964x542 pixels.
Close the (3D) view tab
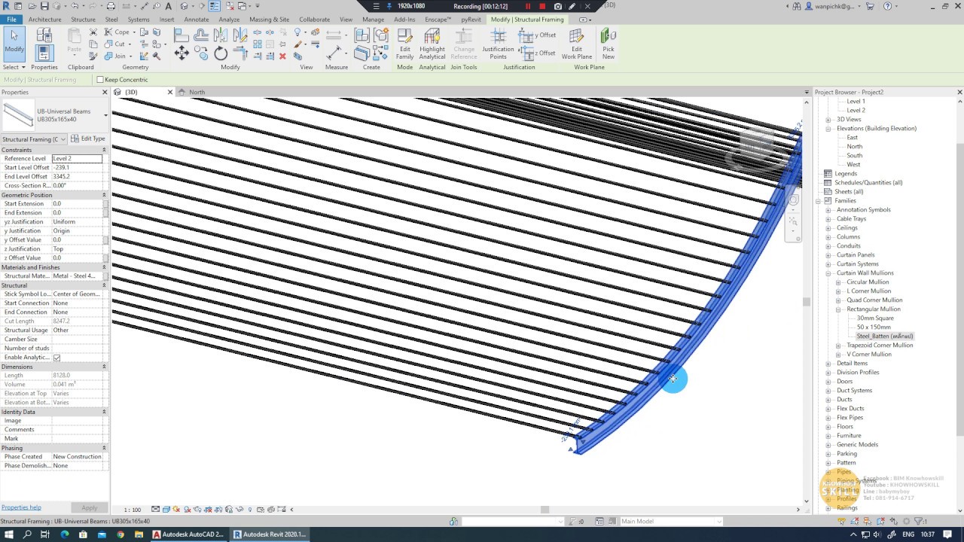coord(170,92)
